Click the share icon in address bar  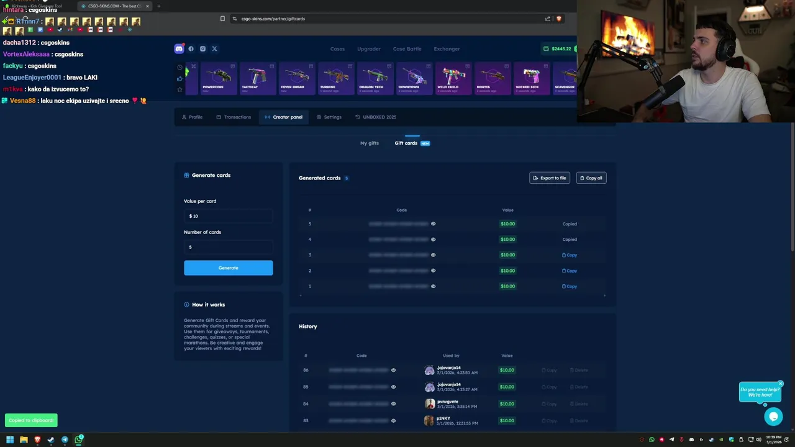coord(548,19)
